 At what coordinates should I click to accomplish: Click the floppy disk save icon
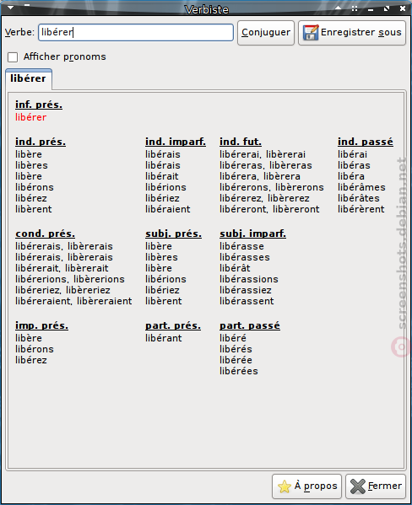(311, 33)
